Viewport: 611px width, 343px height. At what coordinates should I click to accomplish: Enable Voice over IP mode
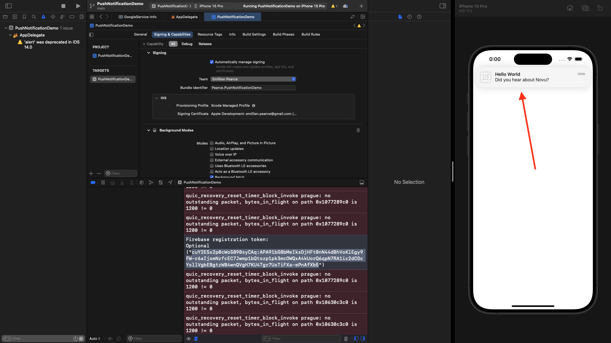[212, 154]
